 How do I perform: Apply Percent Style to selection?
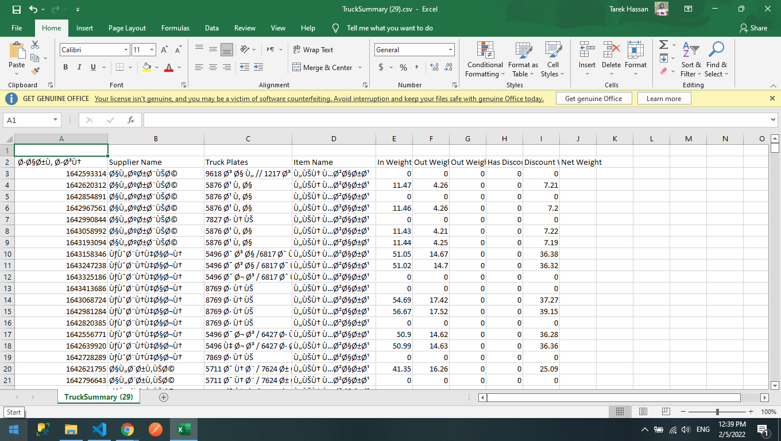pos(403,67)
